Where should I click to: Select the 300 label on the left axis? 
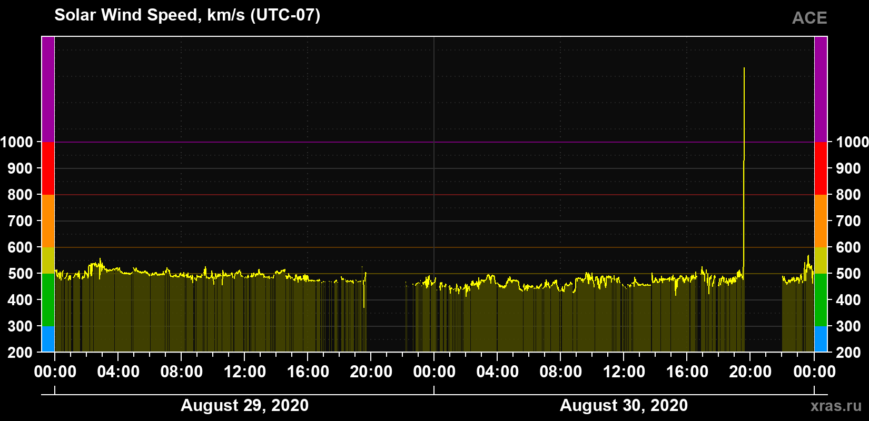click(21, 326)
